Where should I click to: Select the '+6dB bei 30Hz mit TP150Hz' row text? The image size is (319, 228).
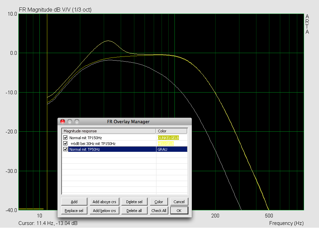tap(93, 144)
